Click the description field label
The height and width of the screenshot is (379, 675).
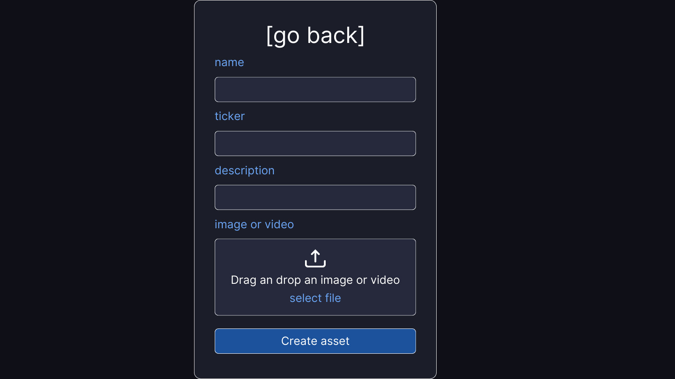click(x=245, y=171)
